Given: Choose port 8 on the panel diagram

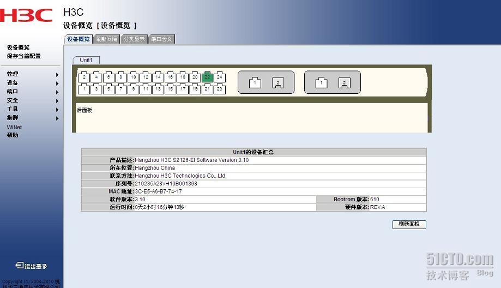Looking at the screenshot, I should point(121,77).
